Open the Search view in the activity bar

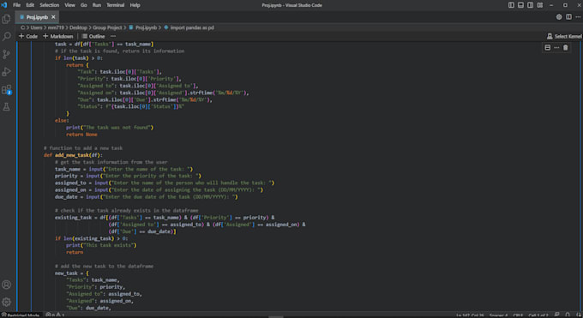[6, 37]
